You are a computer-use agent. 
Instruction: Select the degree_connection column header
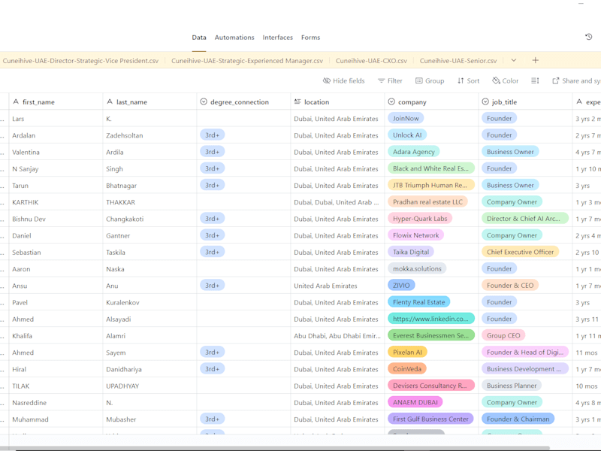point(243,101)
